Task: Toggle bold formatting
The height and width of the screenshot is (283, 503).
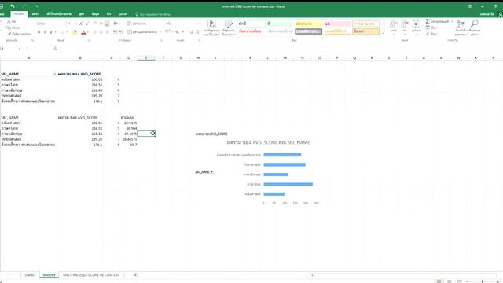Action: pyautogui.click(x=39, y=32)
